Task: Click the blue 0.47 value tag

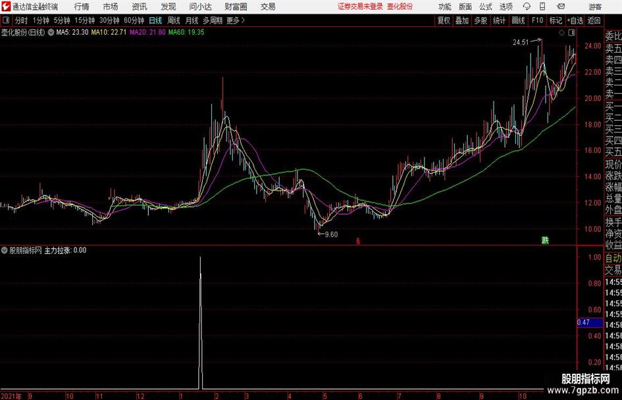Action: tap(590, 322)
